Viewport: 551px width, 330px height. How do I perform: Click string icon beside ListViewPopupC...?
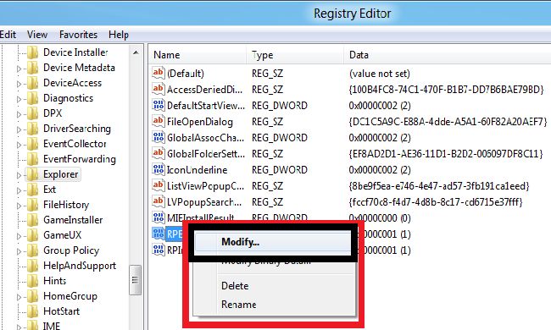tap(159, 185)
